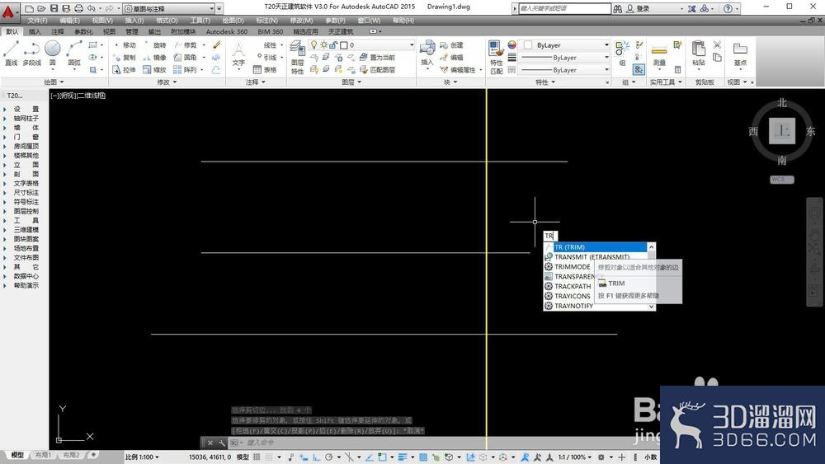Open the 文件(F) menu

coord(37,21)
